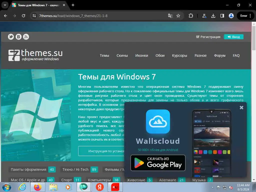Click the Вход login button
The width and height of the screenshot is (256, 192).
tap(234, 37)
